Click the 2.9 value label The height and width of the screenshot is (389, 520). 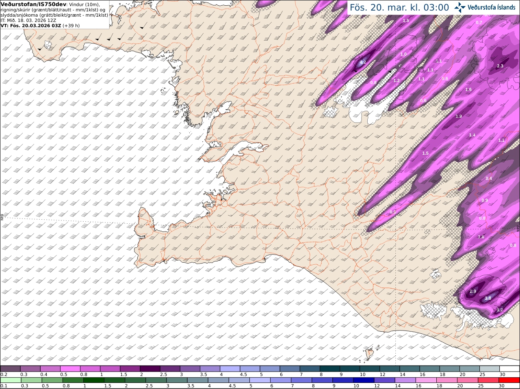(x=472, y=292)
